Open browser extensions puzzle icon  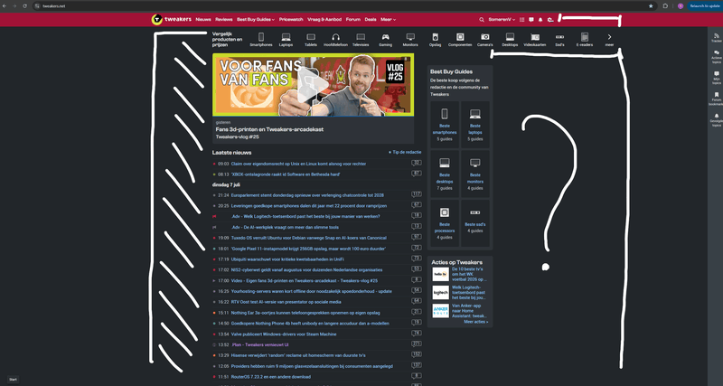(665, 6)
